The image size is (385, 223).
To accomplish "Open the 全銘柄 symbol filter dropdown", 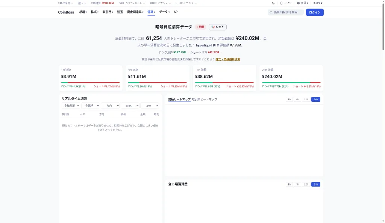I will pos(90,105).
